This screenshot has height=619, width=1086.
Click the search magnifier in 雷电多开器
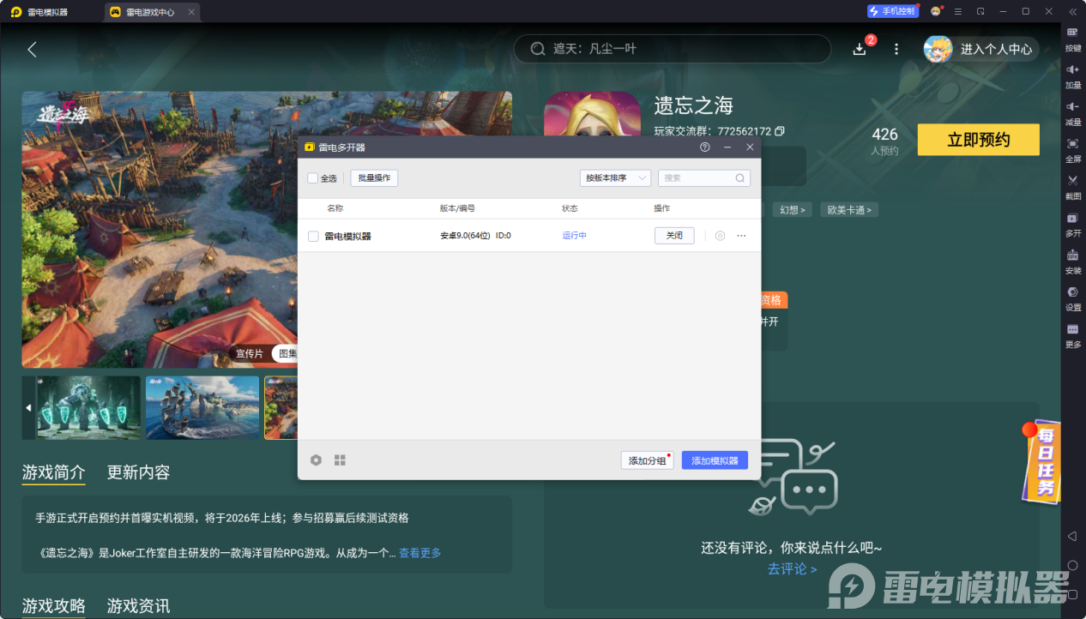point(739,178)
